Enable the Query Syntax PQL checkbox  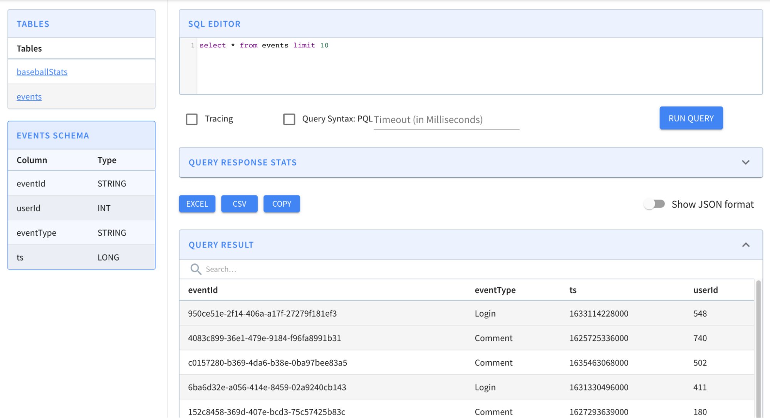click(289, 118)
